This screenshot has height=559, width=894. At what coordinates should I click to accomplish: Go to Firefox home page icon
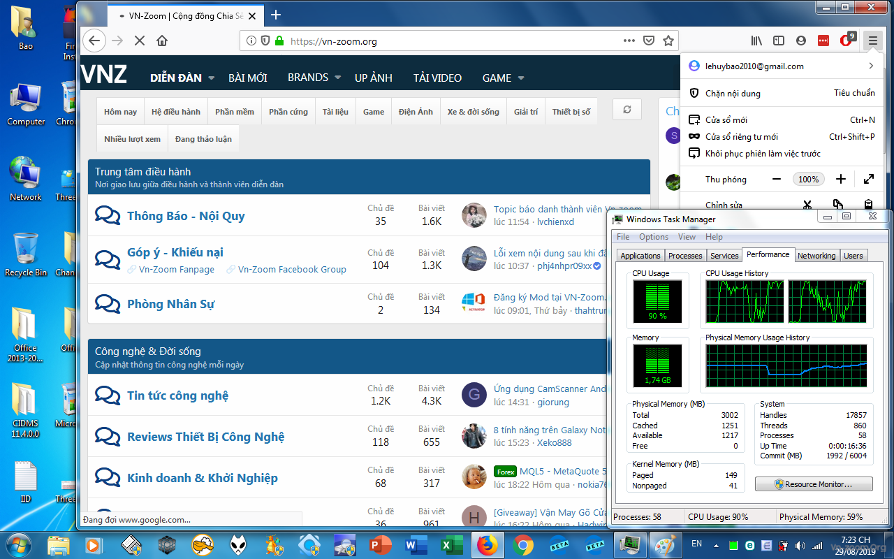tap(162, 41)
